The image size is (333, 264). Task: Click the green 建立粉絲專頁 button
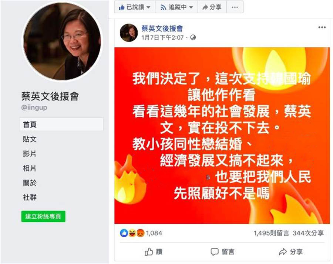[43, 216]
